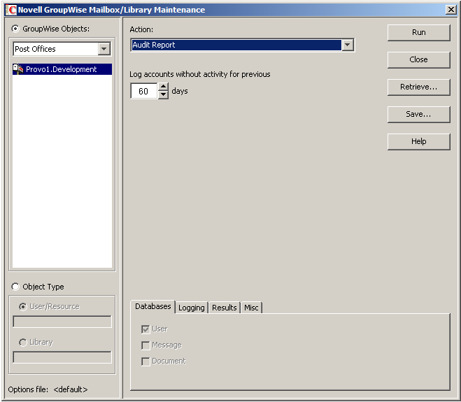
Task: Select the Databases tab
Action: [153, 306]
